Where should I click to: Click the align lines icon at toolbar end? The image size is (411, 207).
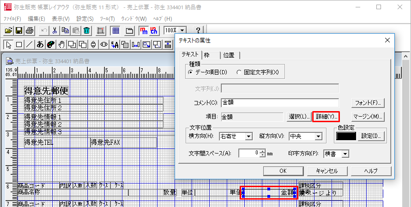168,45
